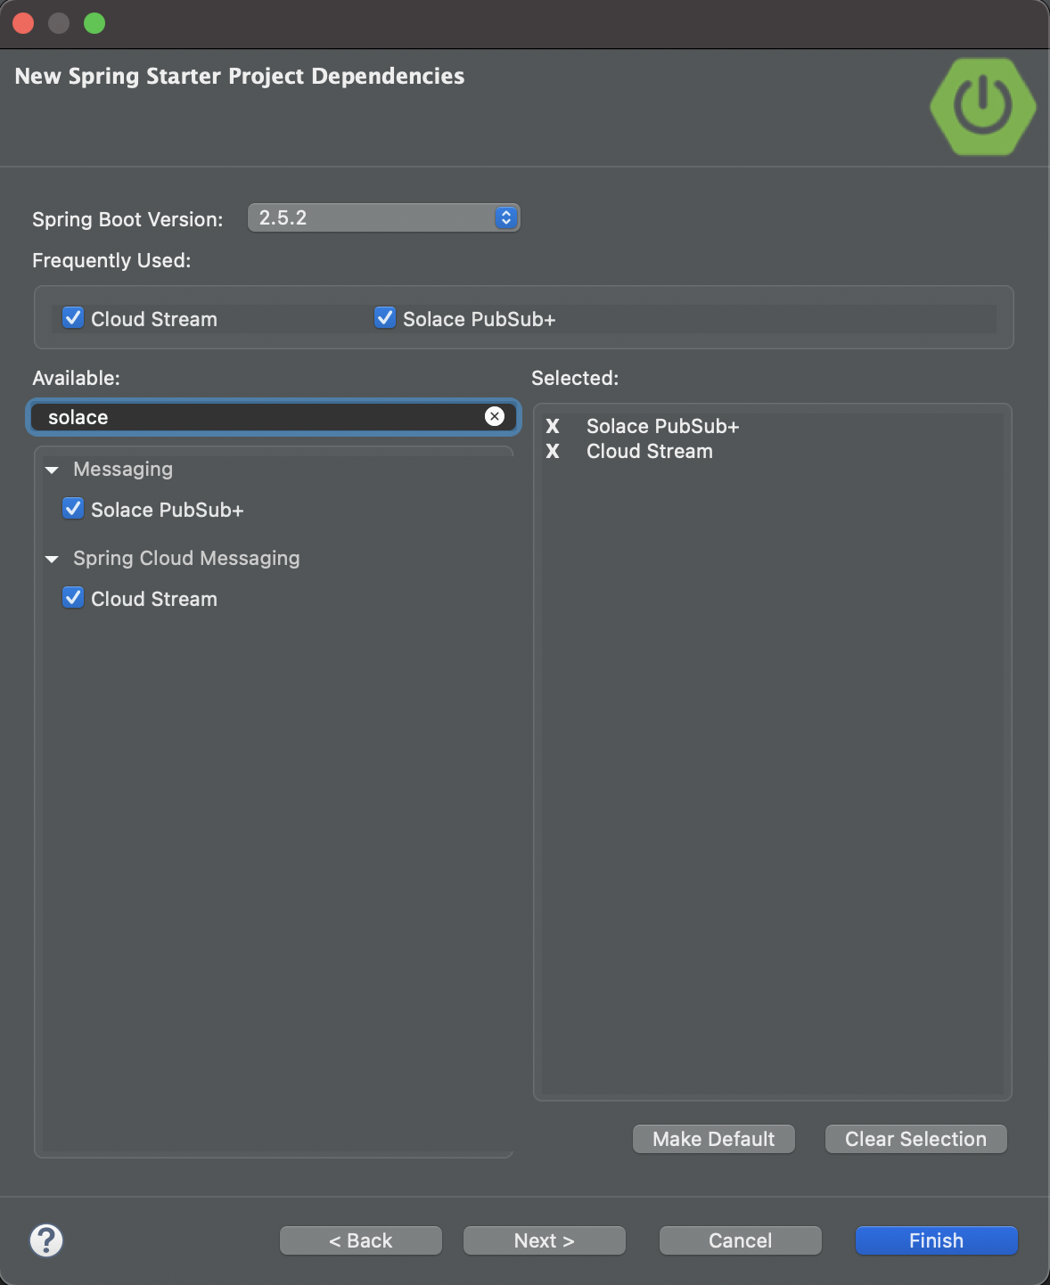Click the Next button
The height and width of the screenshot is (1285, 1050).
(544, 1240)
